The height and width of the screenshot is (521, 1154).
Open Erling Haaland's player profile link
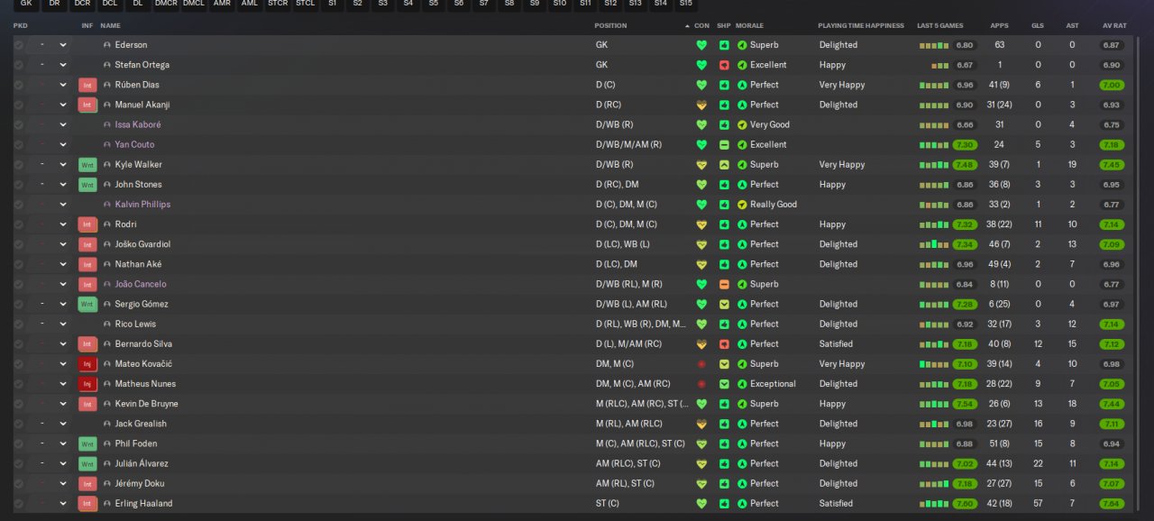point(143,504)
